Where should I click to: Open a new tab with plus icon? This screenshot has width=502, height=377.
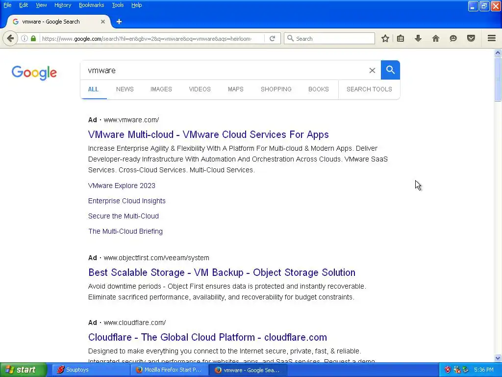point(119,22)
